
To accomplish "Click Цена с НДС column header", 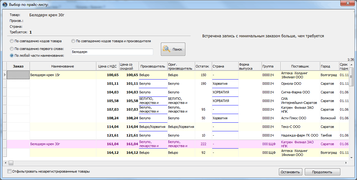I will click(x=107, y=66).
